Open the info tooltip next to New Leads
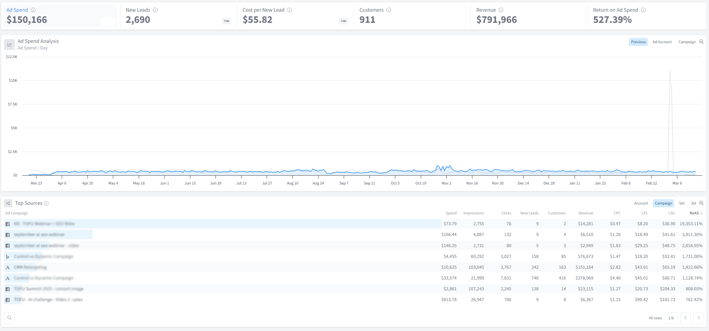 point(155,10)
